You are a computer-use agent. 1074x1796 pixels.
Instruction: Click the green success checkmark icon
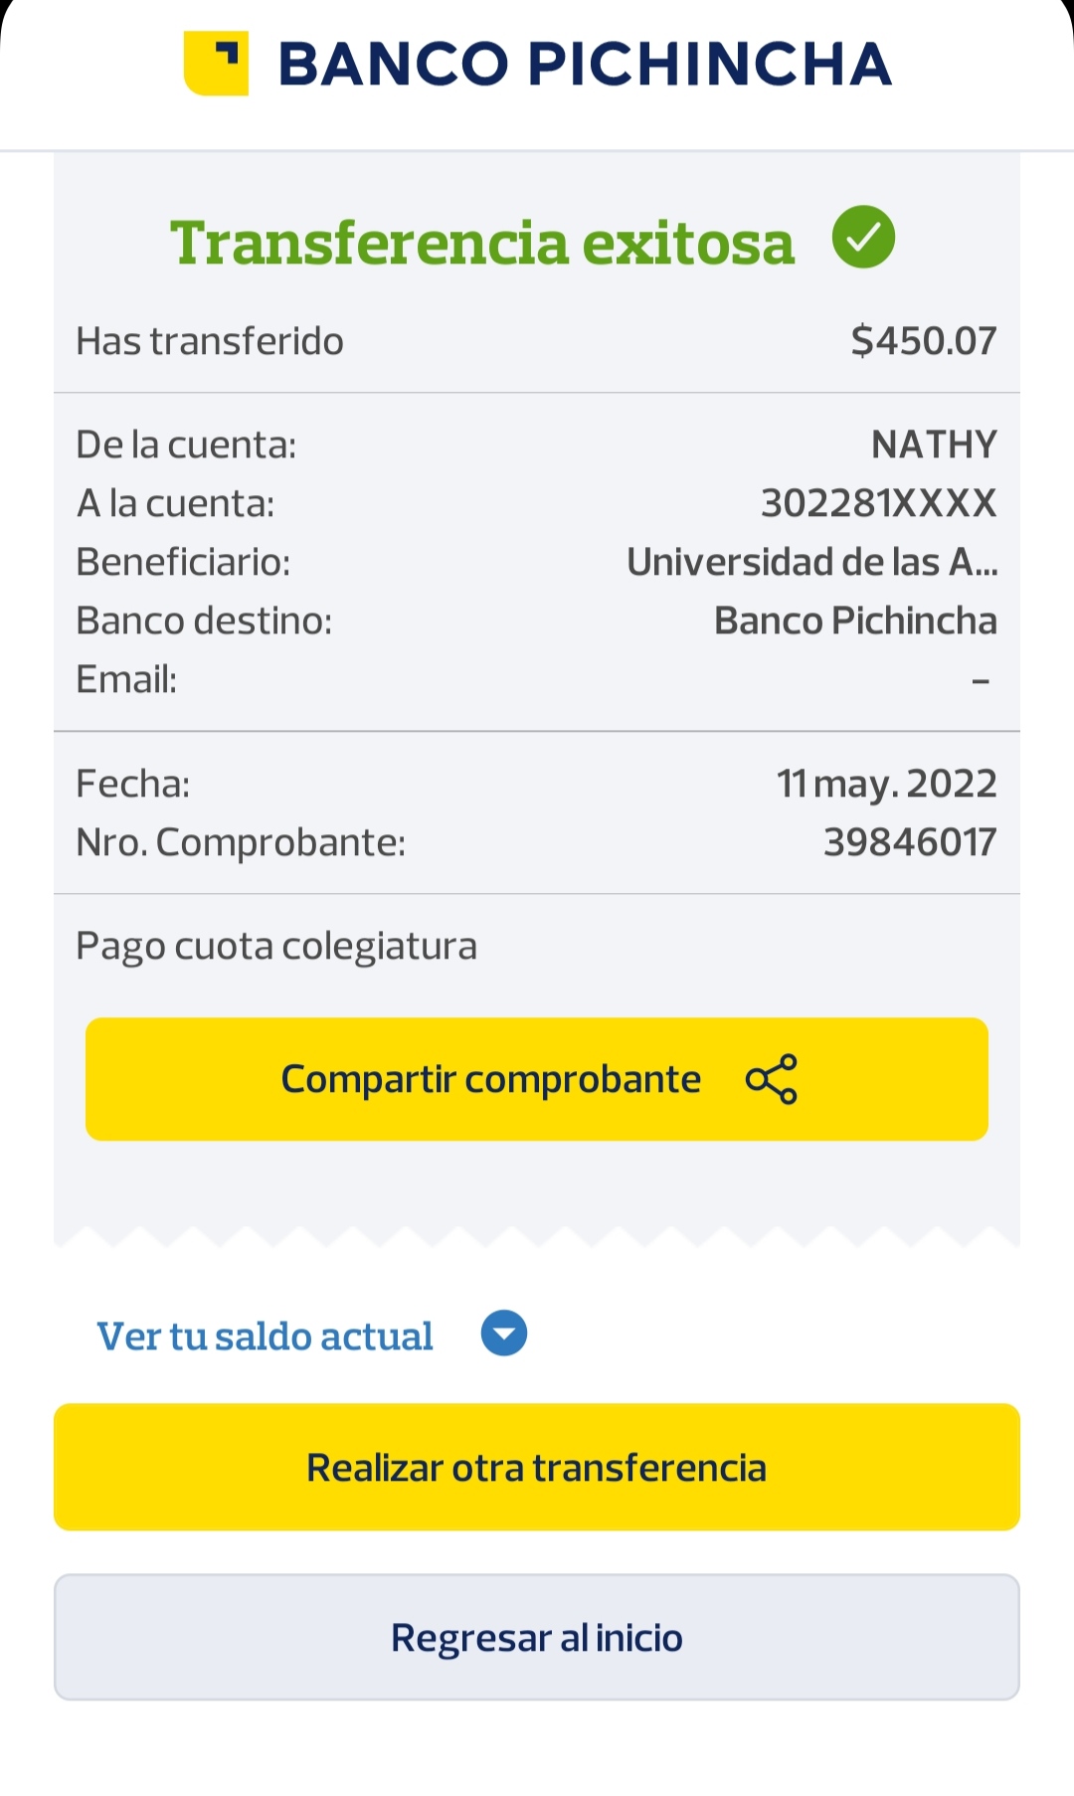[x=863, y=238]
